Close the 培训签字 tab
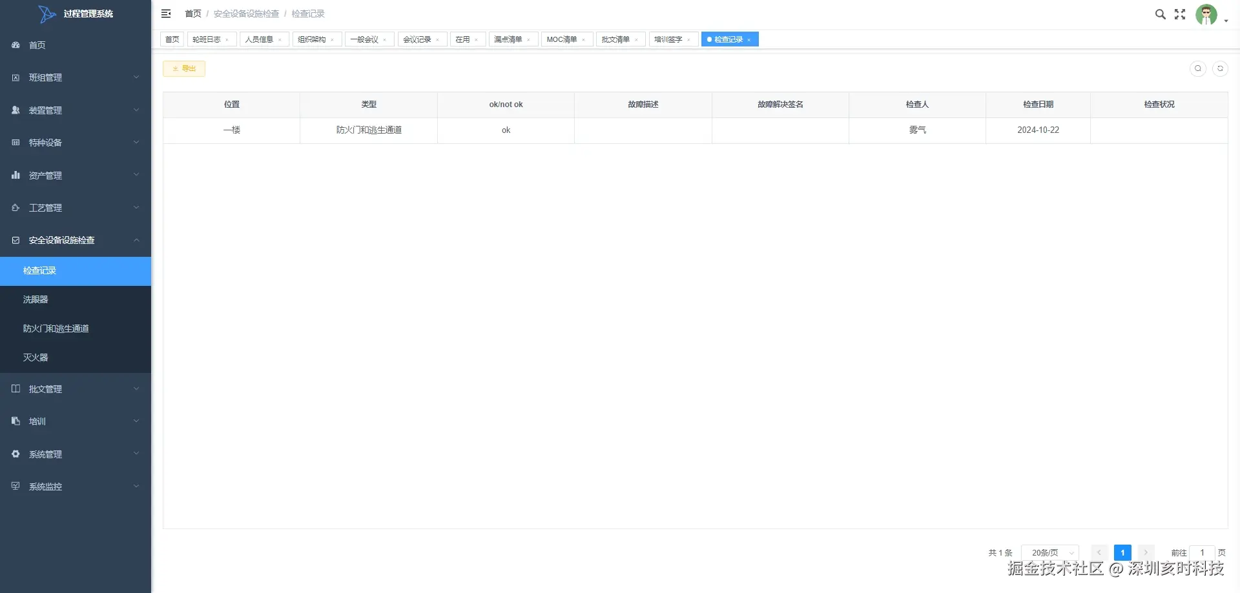The width and height of the screenshot is (1240, 593). tap(689, 40)
